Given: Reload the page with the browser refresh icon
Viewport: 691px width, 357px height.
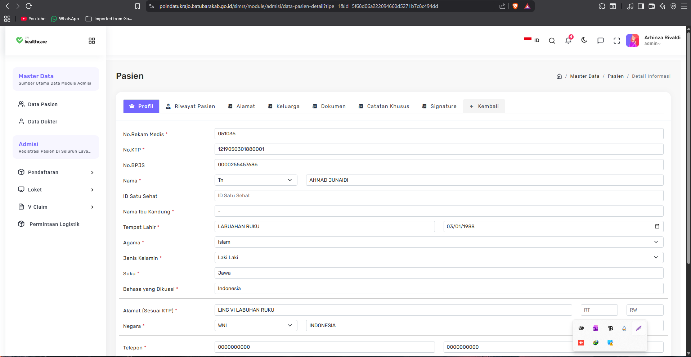Looking at the screenshot, I should tap(29, 6).
